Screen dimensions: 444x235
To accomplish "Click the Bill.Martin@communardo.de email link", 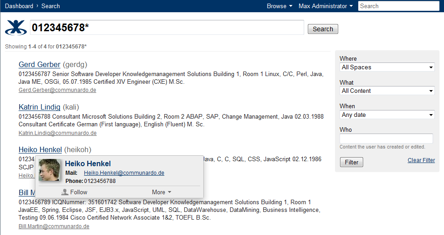I will pos(54,226).
